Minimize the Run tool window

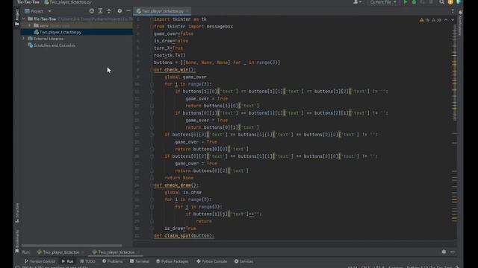(453, 252)
